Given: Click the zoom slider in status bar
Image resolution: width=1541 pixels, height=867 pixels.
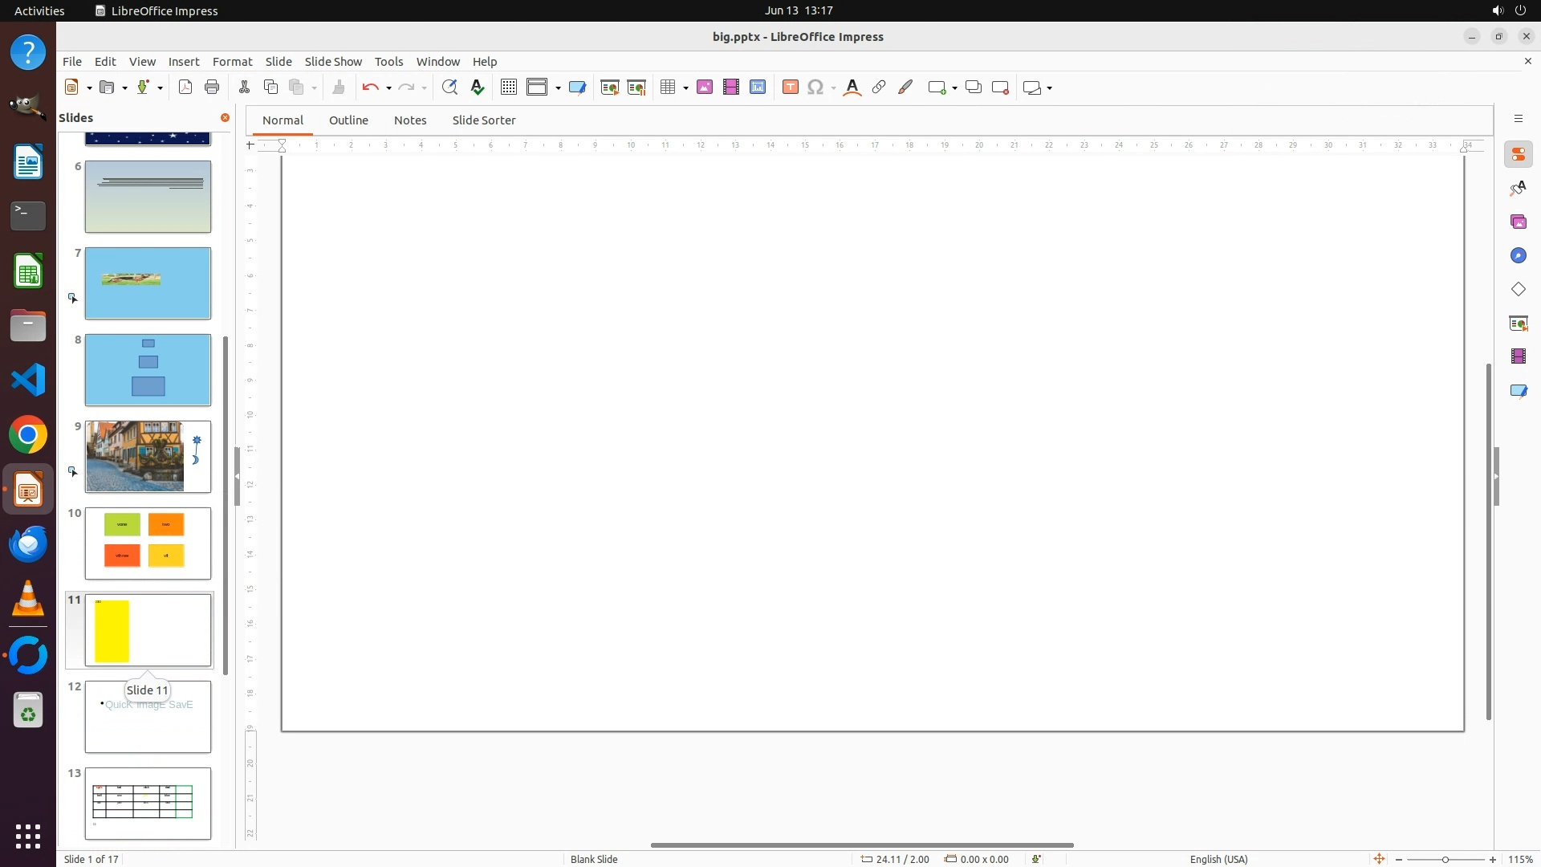Looking at the screenshot, I should [1445, 860].
